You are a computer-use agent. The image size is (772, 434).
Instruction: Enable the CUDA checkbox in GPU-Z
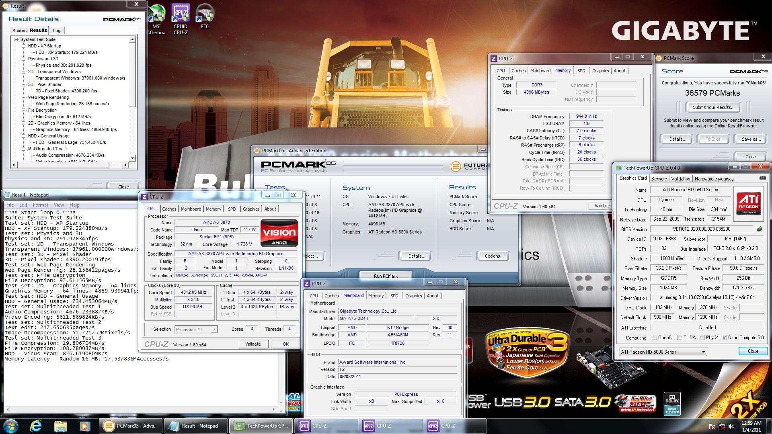click(680, 338)
